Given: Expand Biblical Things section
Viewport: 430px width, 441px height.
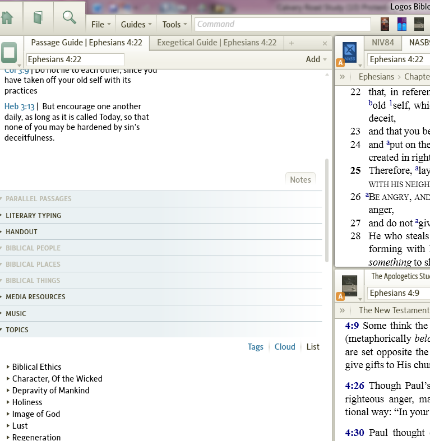Looking at the screenshot, I should pyautogui.click(x=161, y=281).
